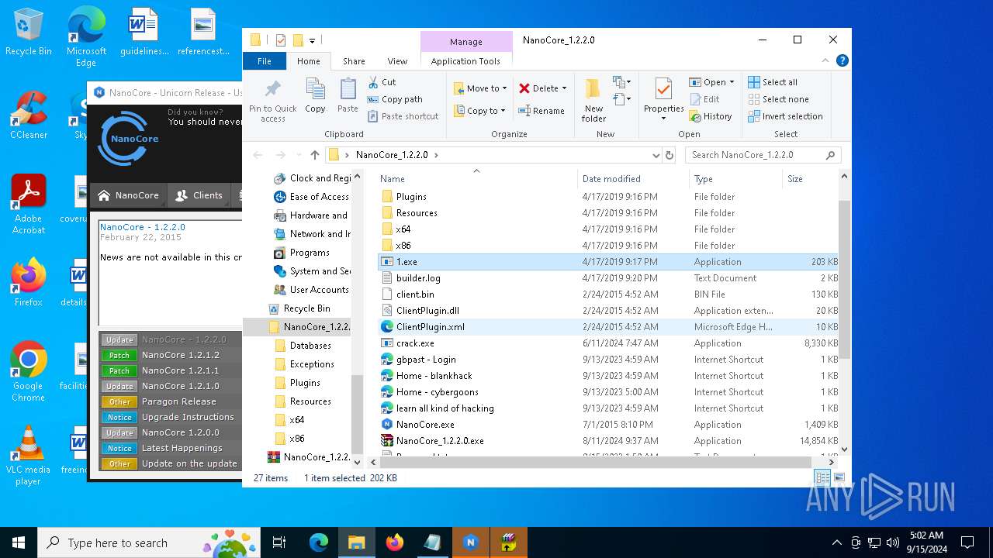Click the taskbar search box
The width and height of the screenshot is (993, 558).
150,542
